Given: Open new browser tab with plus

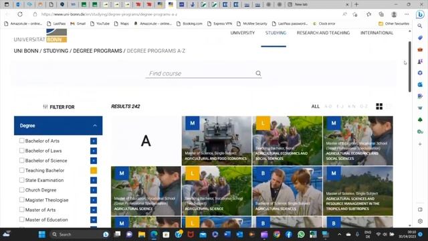Looking at the screenshot, I should 356,5.
